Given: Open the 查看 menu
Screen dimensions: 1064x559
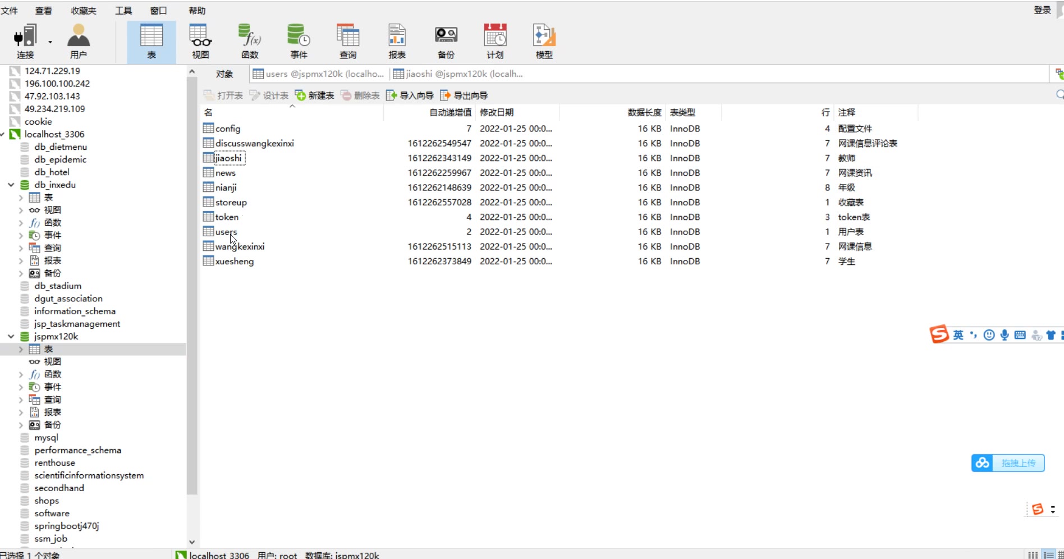Looking at the screenshot, I should 43,11.
